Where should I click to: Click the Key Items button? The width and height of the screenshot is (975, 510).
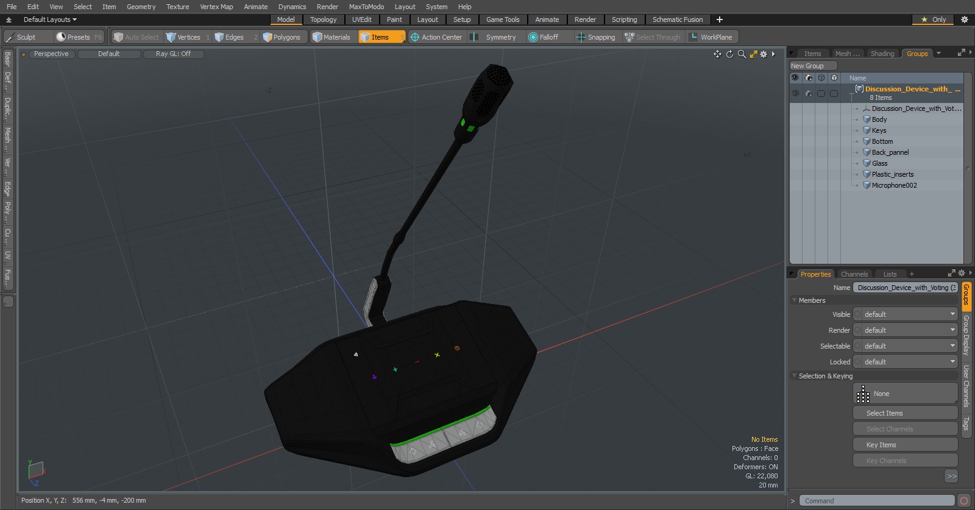906,445
